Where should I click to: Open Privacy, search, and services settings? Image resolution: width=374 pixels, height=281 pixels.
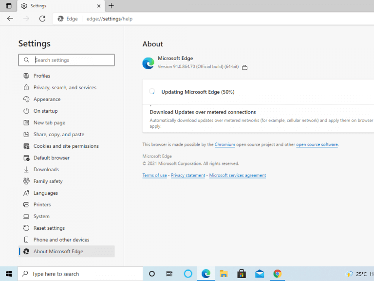pos(65,88)
